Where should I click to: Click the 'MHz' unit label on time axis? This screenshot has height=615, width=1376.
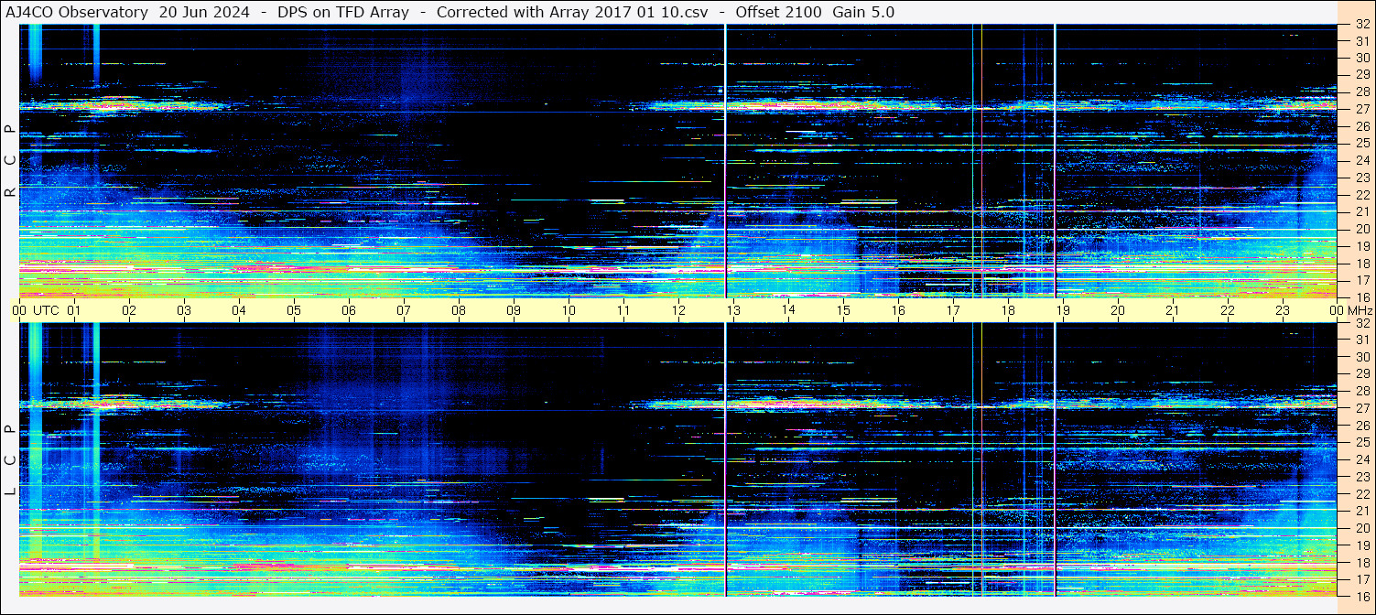coord(1359,310)
